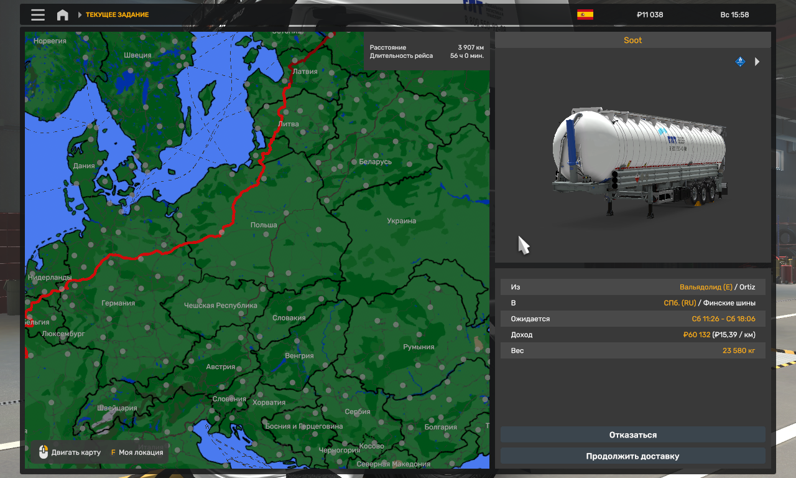Click the Доход row label
Screen dimensions: 796x478
(x=522, y=335)
